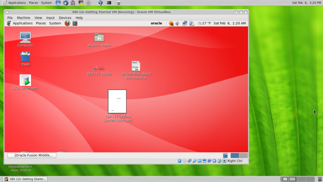Click the power manager battery icon in guest panel
Screen dimensions: 323x182
[x=191, y=23]
